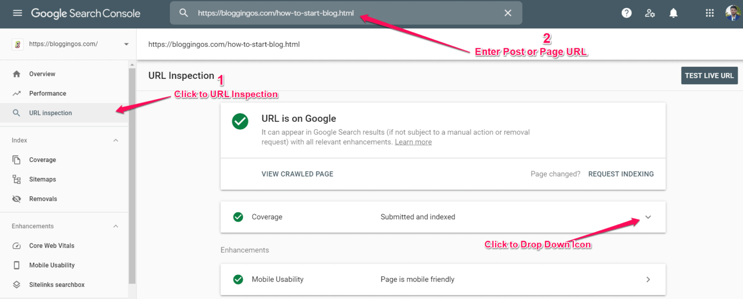Screen dimensions: 743x299
Task: Open the navigation hamburger menu
Action: pyautogui.click(x=17, y=13)
